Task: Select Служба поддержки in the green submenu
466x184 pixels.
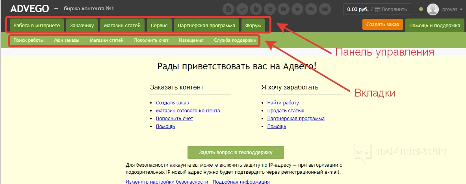Action: tap(235, 40)
